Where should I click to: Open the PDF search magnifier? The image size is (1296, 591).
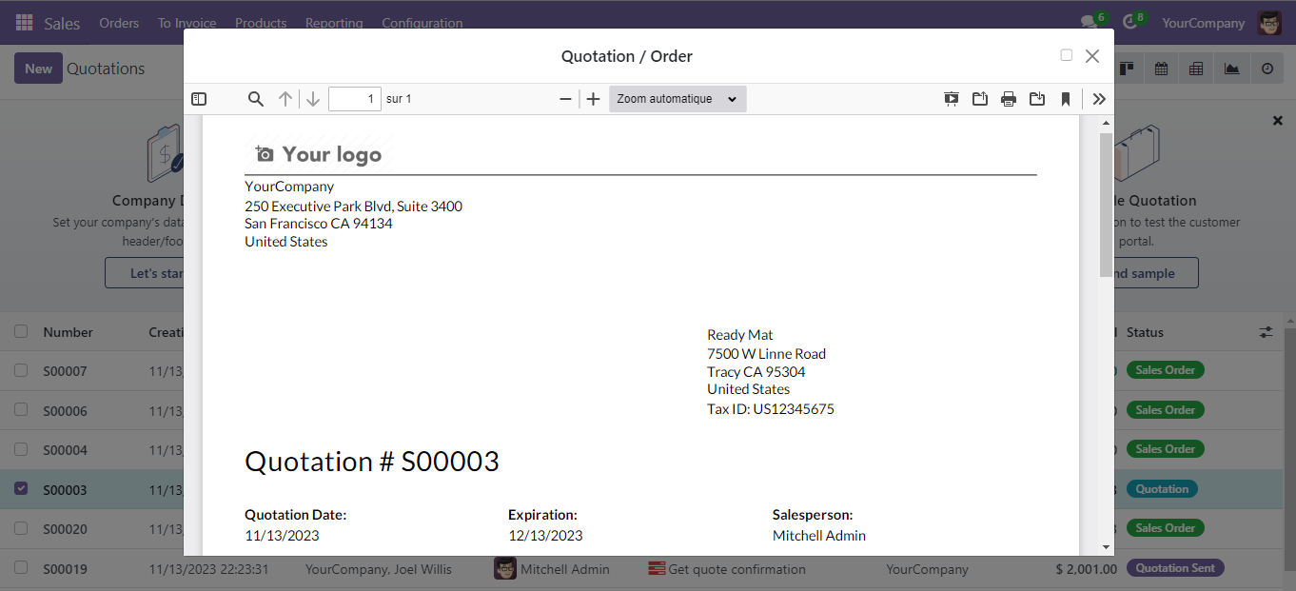click(255, 99)
